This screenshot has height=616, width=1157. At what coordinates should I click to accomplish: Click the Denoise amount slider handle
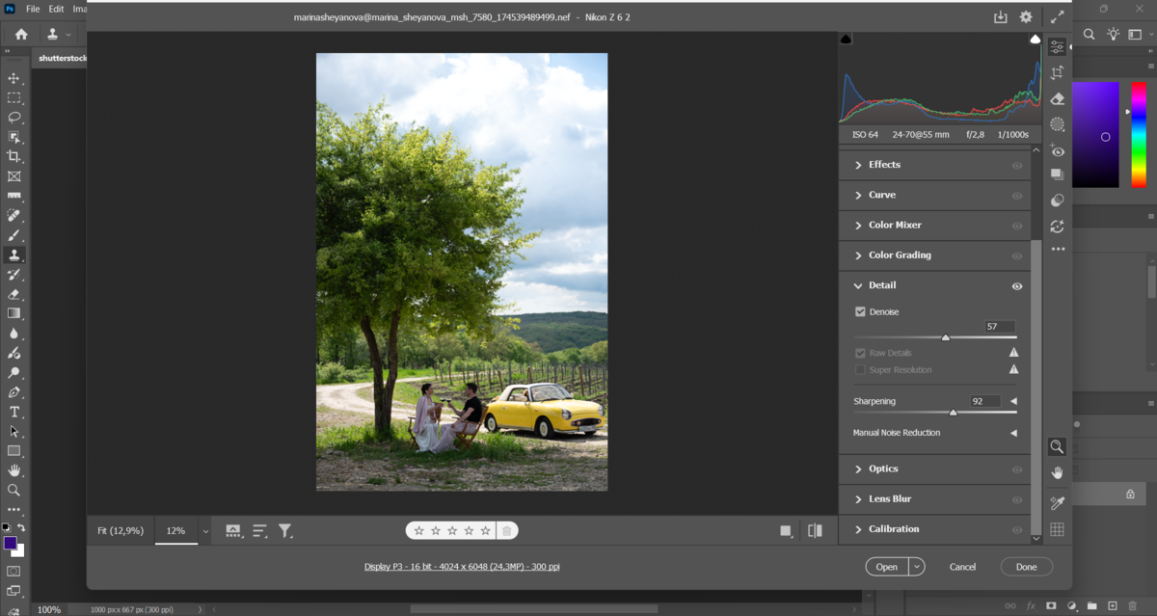click(946, 337)
